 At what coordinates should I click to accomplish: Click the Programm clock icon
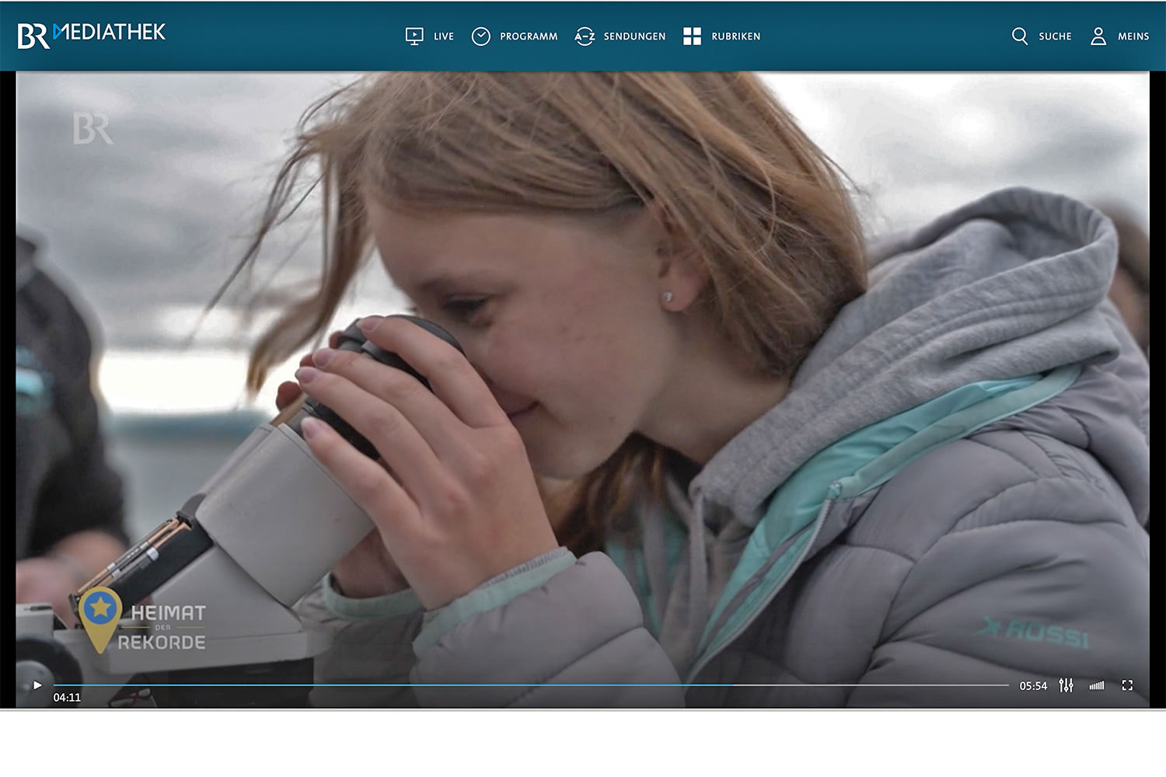coord(481,37)
